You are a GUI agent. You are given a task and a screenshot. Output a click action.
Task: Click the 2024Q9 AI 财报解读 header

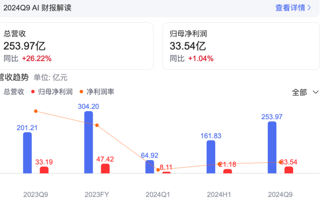point(37,8)
